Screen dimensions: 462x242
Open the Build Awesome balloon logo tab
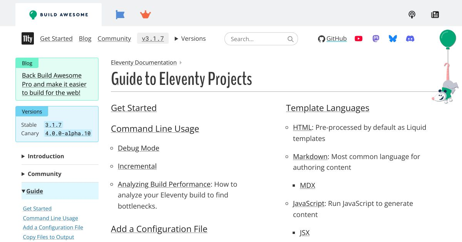pyautogui.click(x=59, y=15)
